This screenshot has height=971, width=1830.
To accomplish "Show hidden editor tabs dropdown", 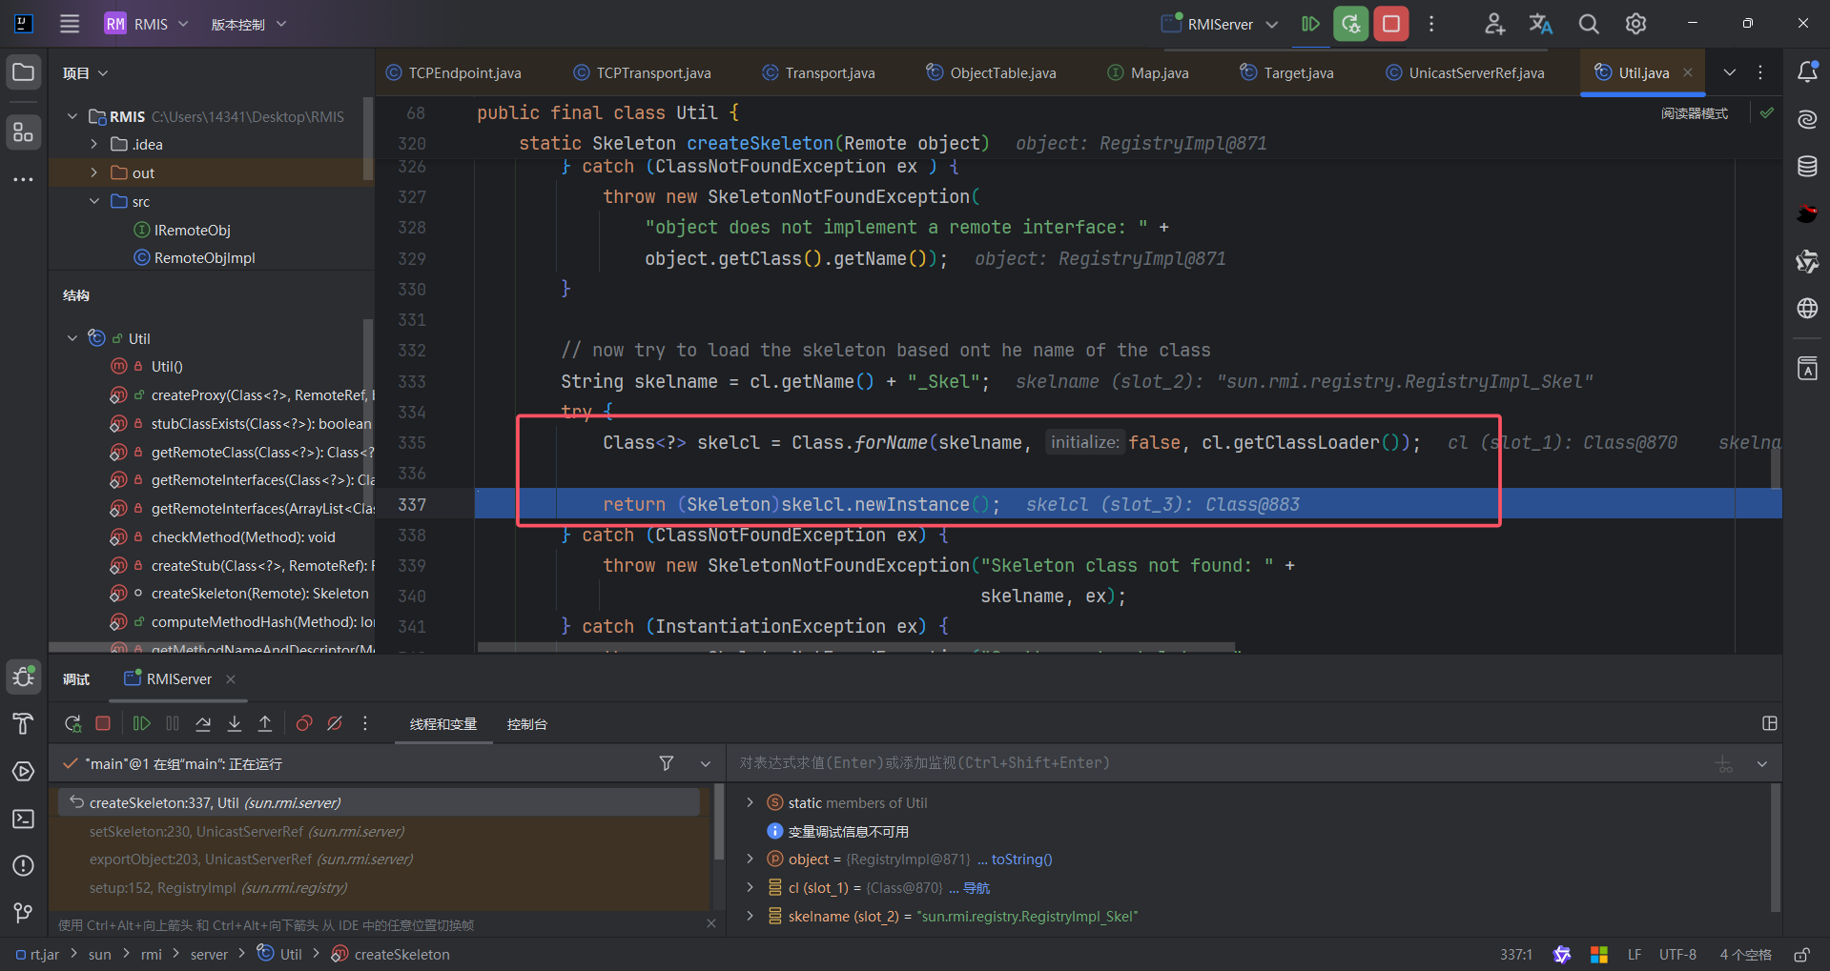I will click(x=1730, y=72).
